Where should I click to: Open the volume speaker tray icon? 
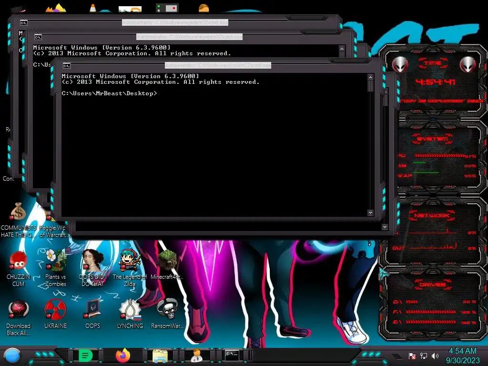click(435, 356)
